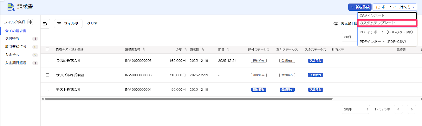Screen dimensions: 422x126
Task: Choose PDFインポート（PDF+CSV）
Action: (x=387, y=42)
